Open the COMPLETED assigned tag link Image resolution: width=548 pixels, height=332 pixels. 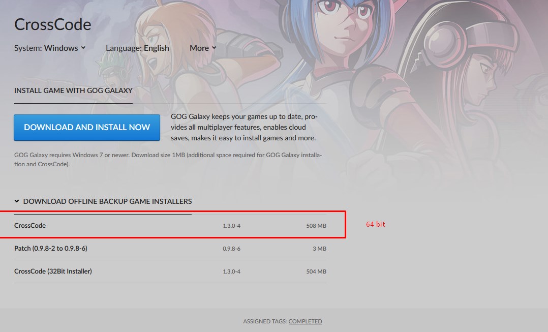click(x=305, y=321)
